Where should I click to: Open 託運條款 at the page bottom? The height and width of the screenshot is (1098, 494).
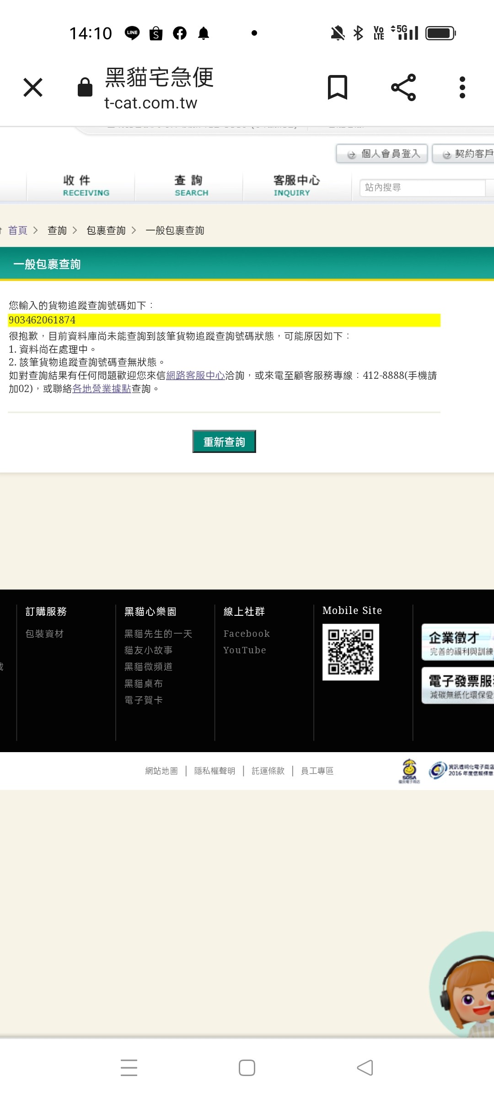pos(268,771)
